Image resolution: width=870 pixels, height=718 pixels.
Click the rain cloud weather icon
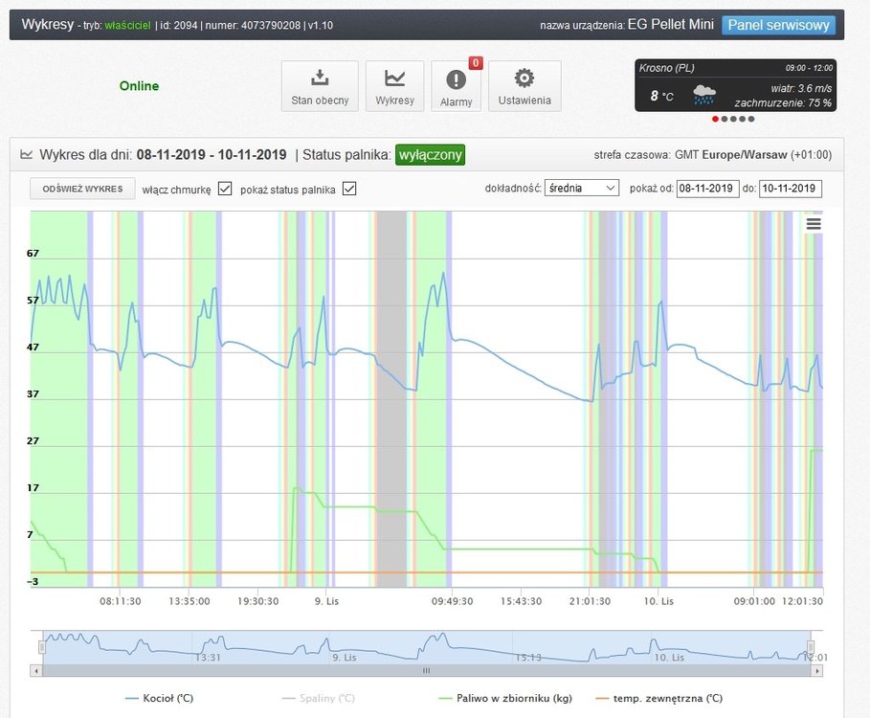pyautogui.click(x=704, y=95)
